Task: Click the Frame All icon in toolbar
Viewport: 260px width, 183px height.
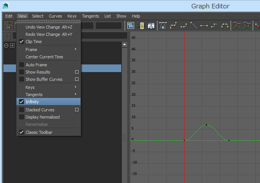Action: (x=131, y=26)
